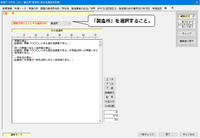Image resolution: width=200 pixels, height=138 pixels.
Task: Click the line 本申請は一物多名称に係る一括申請である。
Action: 47,60
